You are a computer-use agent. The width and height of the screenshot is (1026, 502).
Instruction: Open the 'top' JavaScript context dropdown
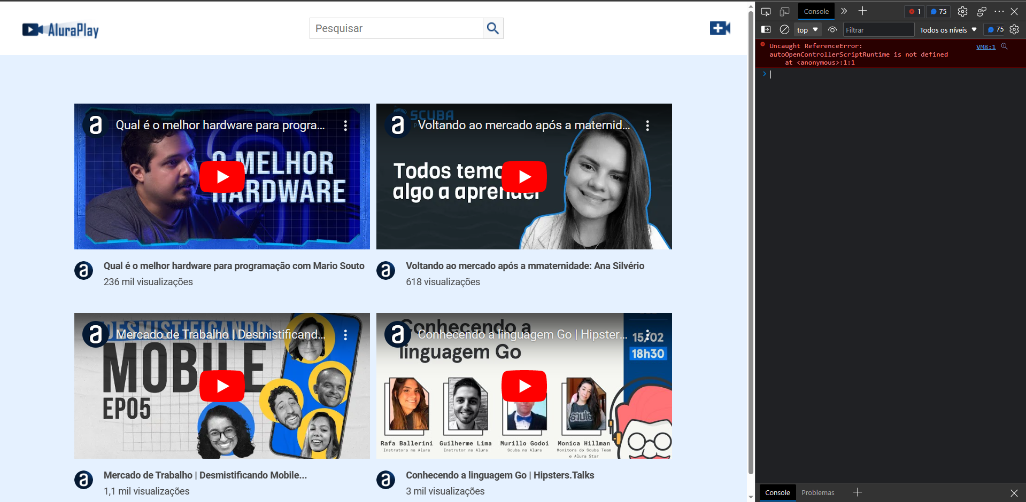point(807,30)
